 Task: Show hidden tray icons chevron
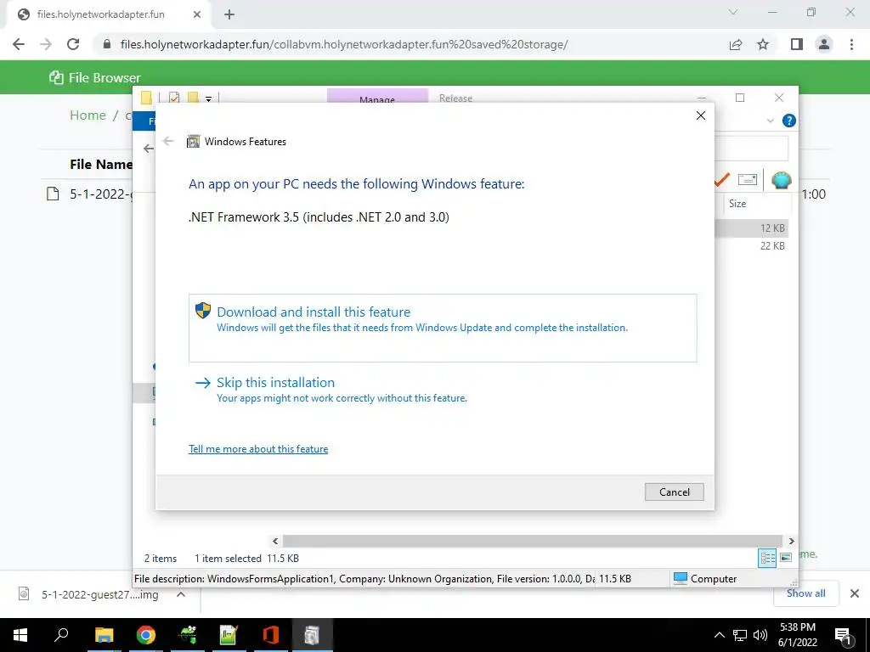(x=719, y=635)
